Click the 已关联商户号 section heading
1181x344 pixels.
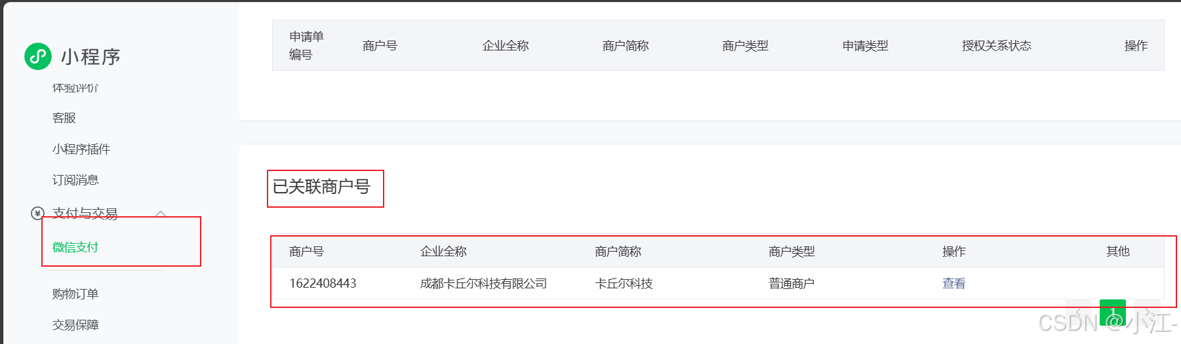pyautogui.click(x=321, y=187)
